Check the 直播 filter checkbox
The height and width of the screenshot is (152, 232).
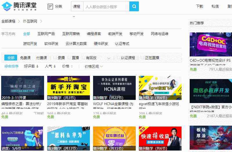[x=69, y=58]
